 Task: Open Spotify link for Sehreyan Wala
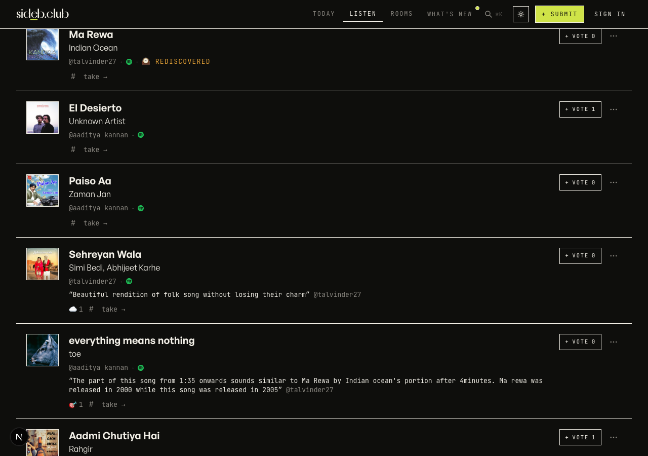coord(129,281)
